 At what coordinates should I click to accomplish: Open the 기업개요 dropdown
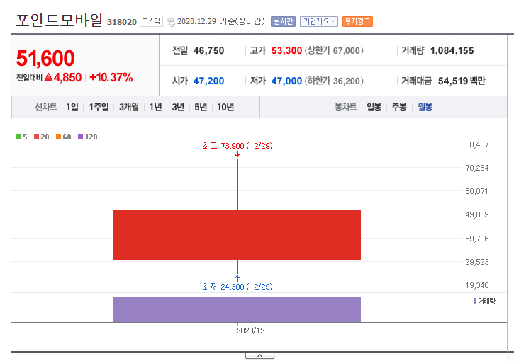[x=318, y=22]
